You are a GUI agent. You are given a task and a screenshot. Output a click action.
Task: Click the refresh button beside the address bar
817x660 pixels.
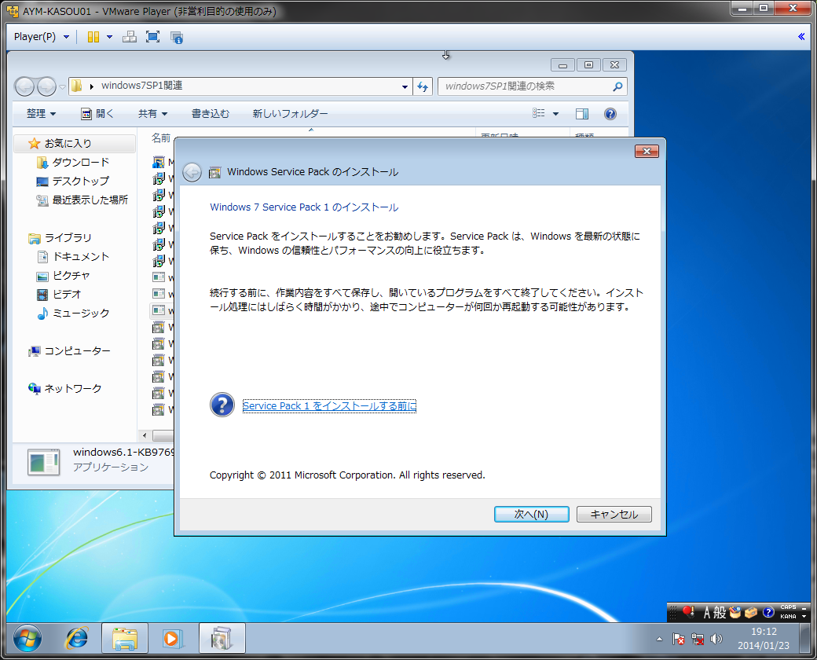tap(423, 86)
